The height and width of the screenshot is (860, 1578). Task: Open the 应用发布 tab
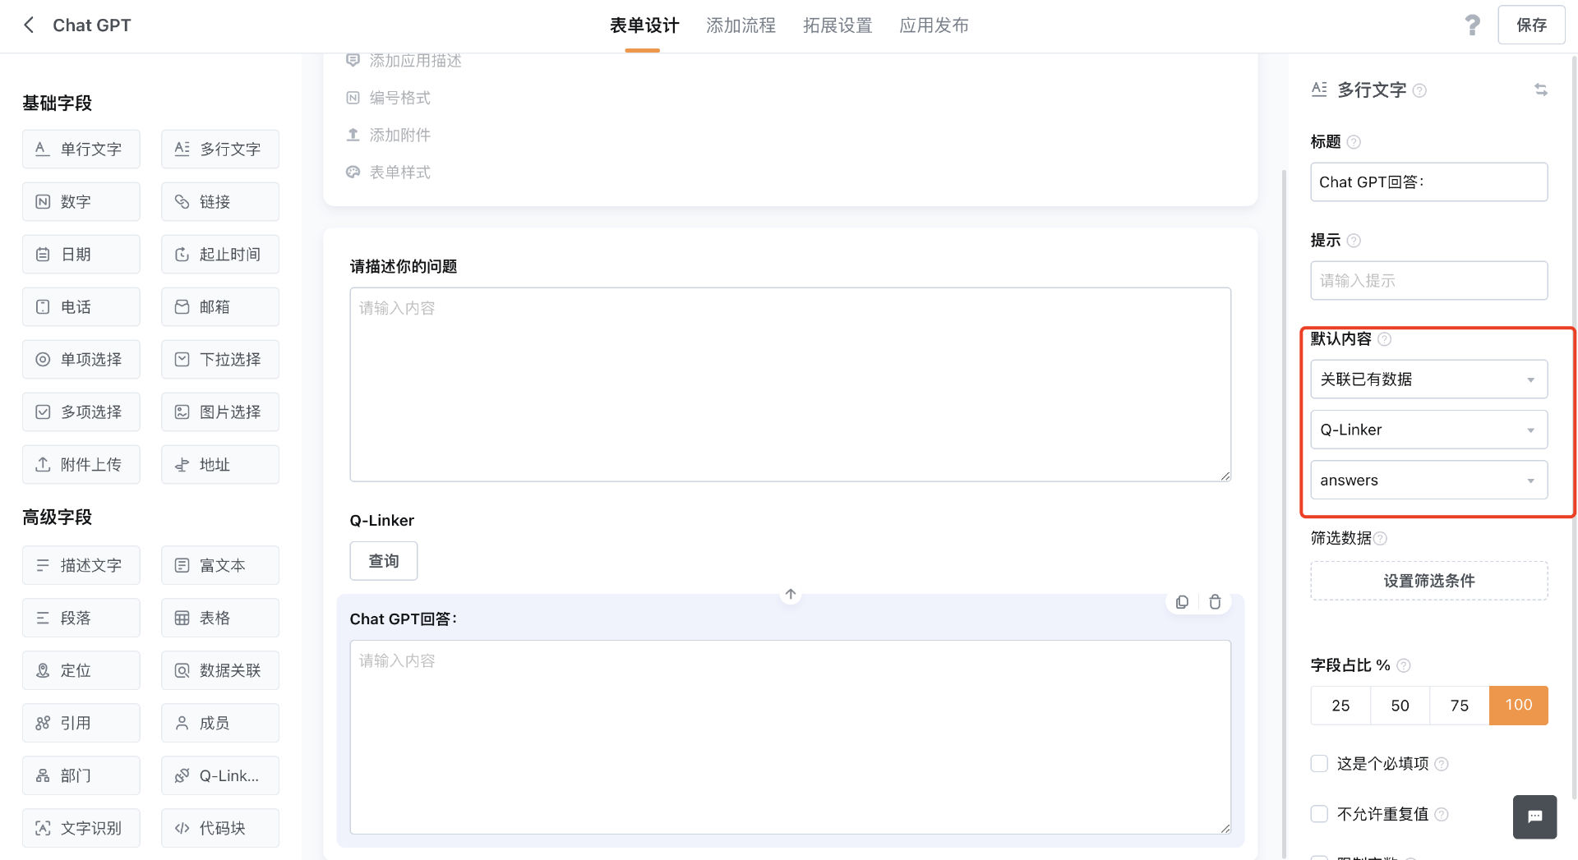pos(934,25)
